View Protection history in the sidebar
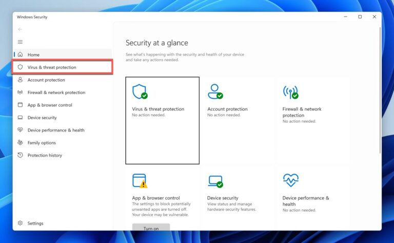This screenshot has width=394, height=243. click(x=63, y=155)
